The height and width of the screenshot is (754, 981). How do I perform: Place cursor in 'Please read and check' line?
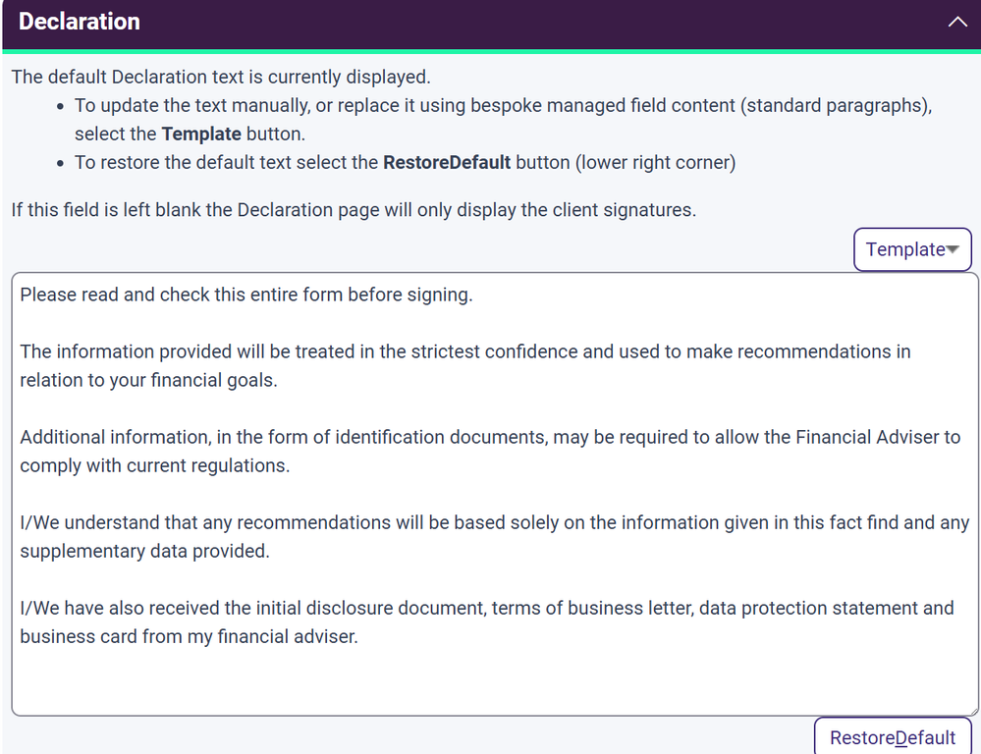pos(245,295)
